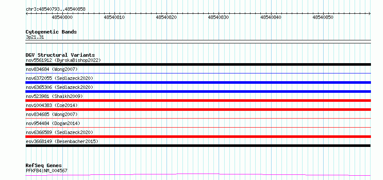
Task: Click the blue bar for nsv6365306
Action: point(198,92)
